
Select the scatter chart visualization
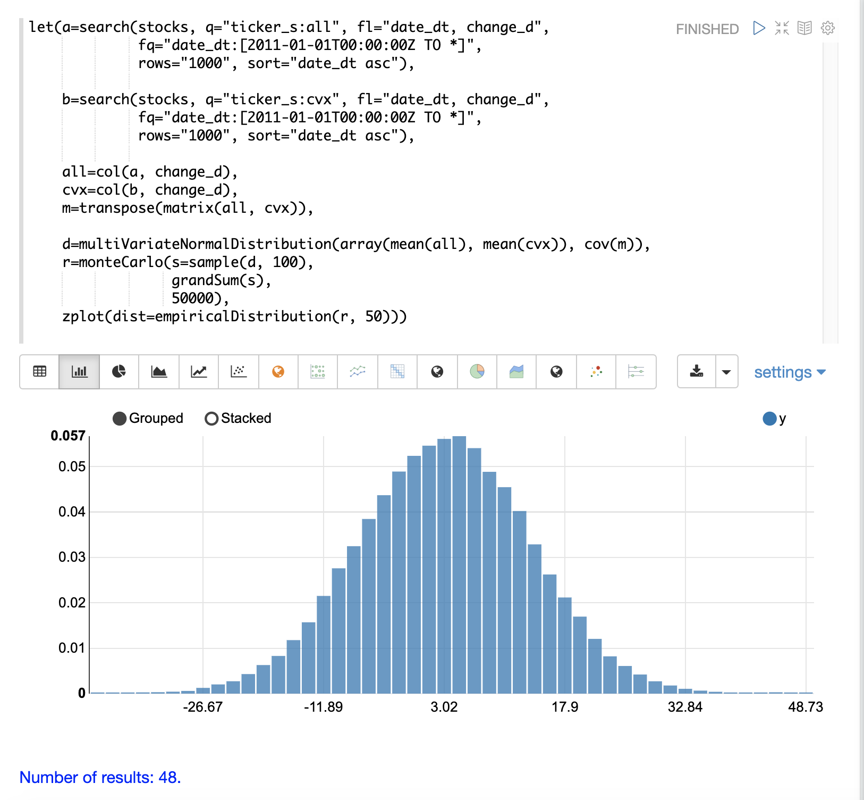239,372
